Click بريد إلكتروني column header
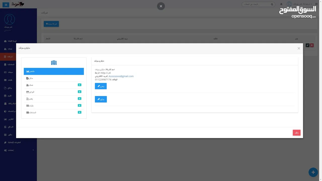The image size is (322, 181). coord(123,39)
